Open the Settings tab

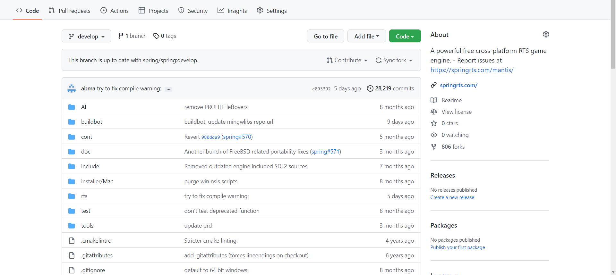[x=272, y=11]
